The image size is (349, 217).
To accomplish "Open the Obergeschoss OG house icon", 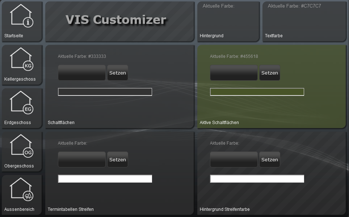I will coord(22,151).
